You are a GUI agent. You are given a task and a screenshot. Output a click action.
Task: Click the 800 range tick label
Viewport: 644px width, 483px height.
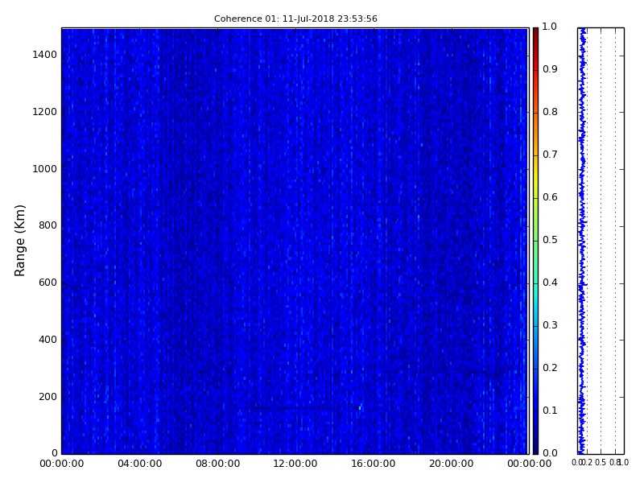pyautogui.click(x=47, y=225)
